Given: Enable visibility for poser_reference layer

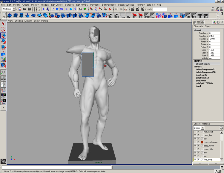Looking at the screenshot, I should point(195,142).
